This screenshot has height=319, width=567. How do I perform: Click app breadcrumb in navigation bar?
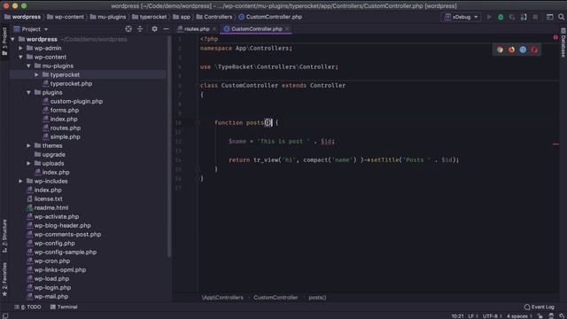pos(182,17)
